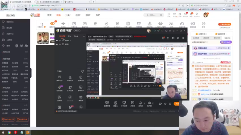Open the 首页 home menu on Douyu site

pyautogui.click(x=49, y=15)
